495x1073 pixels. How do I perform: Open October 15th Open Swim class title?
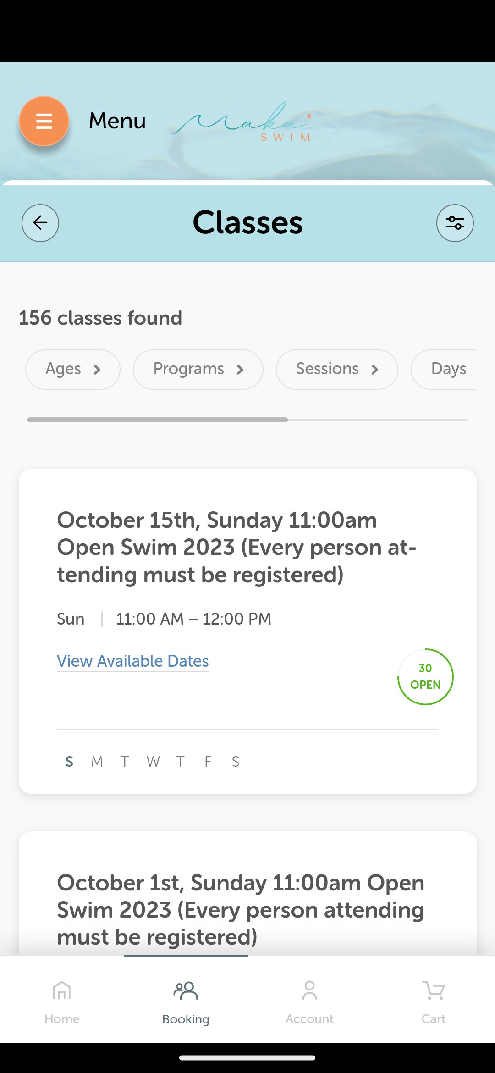tap(237, 547)
